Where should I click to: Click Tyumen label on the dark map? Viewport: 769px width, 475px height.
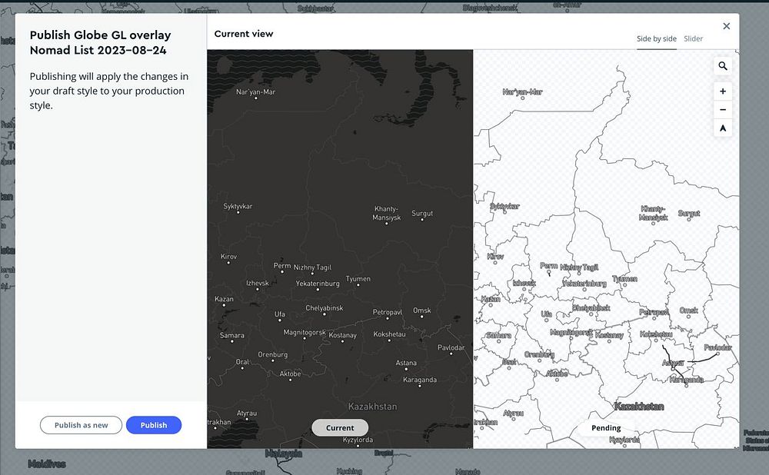pyautogui.click(x=358, y=278)
